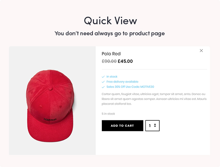220x167 pixels.
Task: Click the product description paragraph
Action: coord(154,99)
